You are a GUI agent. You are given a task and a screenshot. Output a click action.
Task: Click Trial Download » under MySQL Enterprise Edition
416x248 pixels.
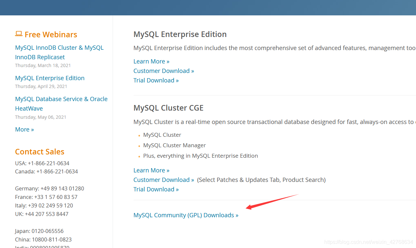156,80
